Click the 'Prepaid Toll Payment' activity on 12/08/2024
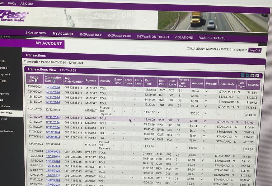The image size is (272, 186). (104, 145)
